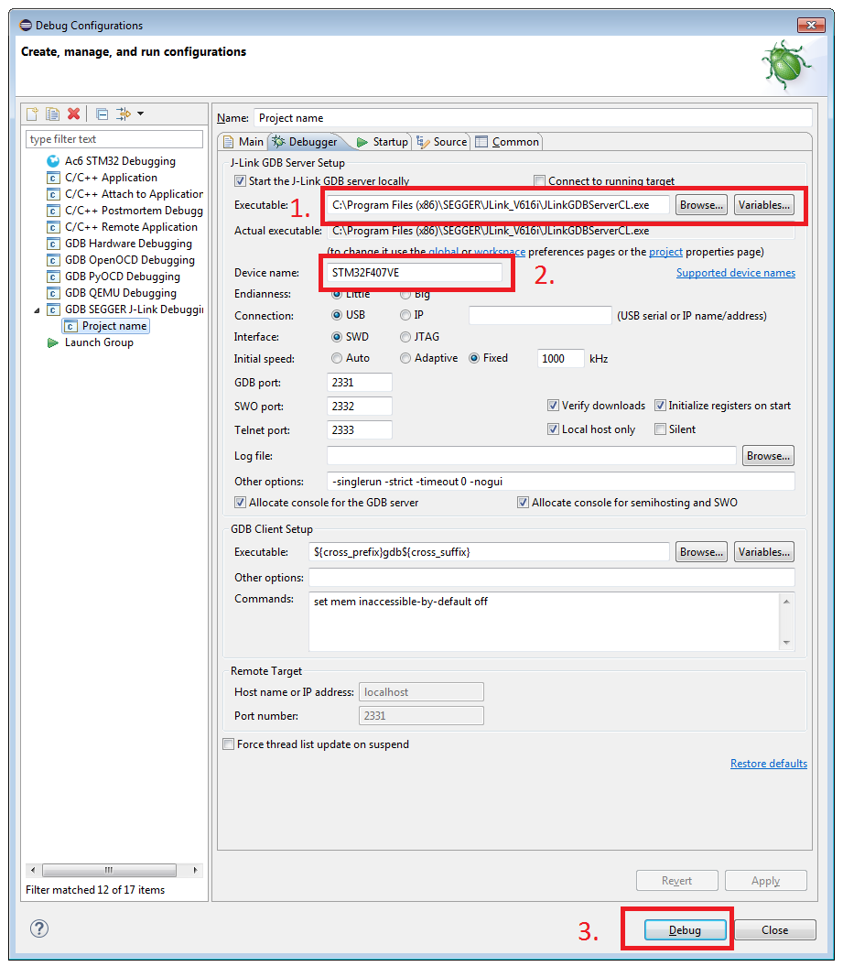
Task: Collapse the GDB SEGGER J-Link Debugging node
Action: pos(38,310)
